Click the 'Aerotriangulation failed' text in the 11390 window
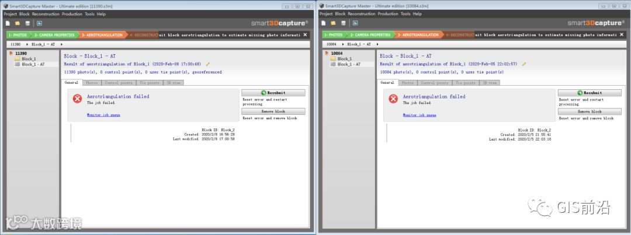Viewport: 631px width, 235px height. pyautogui.click(x=118, y=96)
